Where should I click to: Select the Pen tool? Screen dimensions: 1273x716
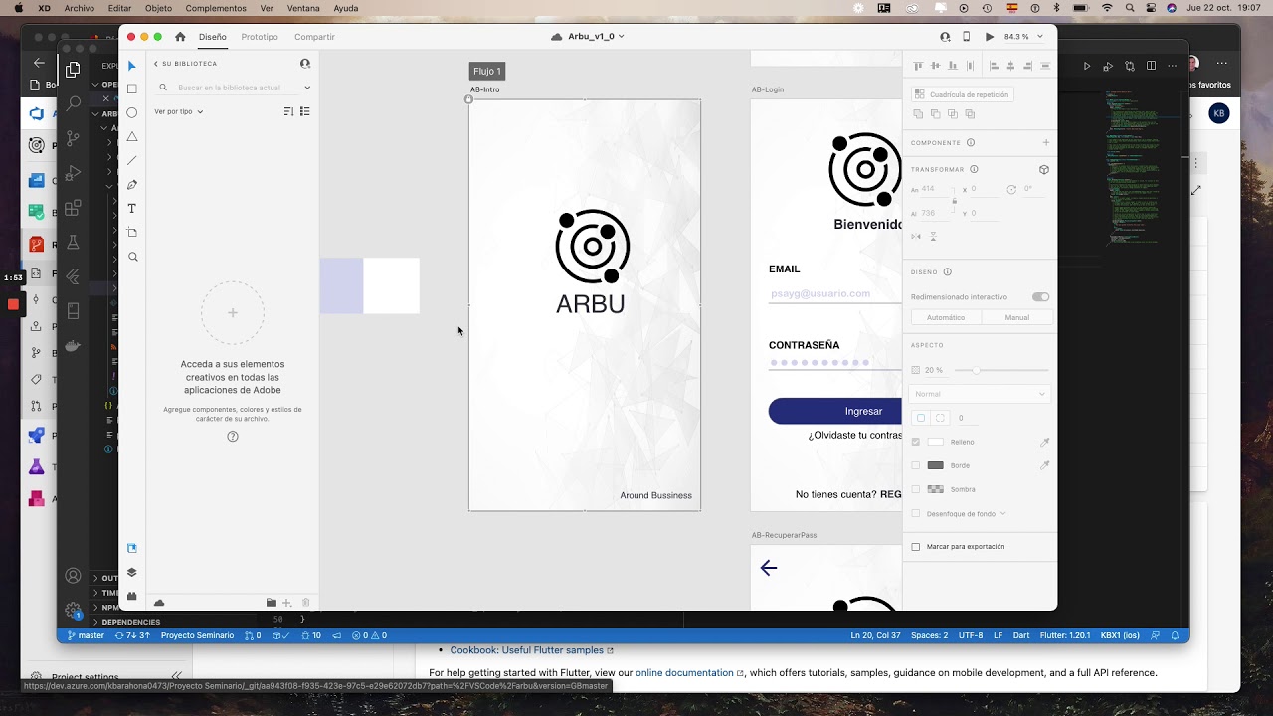(x=132, y=185)
